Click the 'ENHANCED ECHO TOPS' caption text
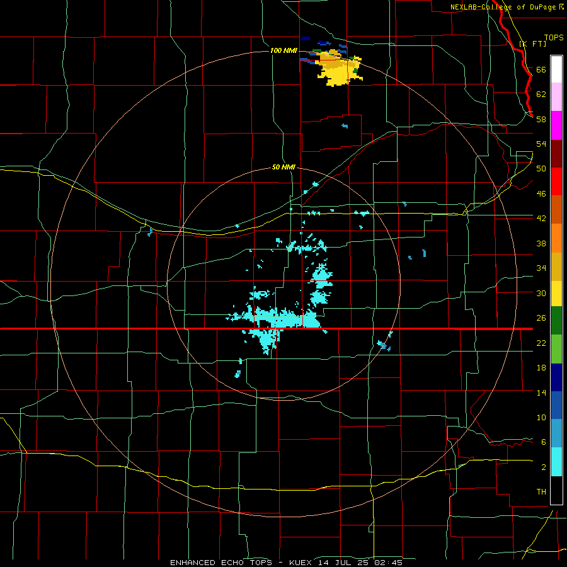 pos(221,563)
